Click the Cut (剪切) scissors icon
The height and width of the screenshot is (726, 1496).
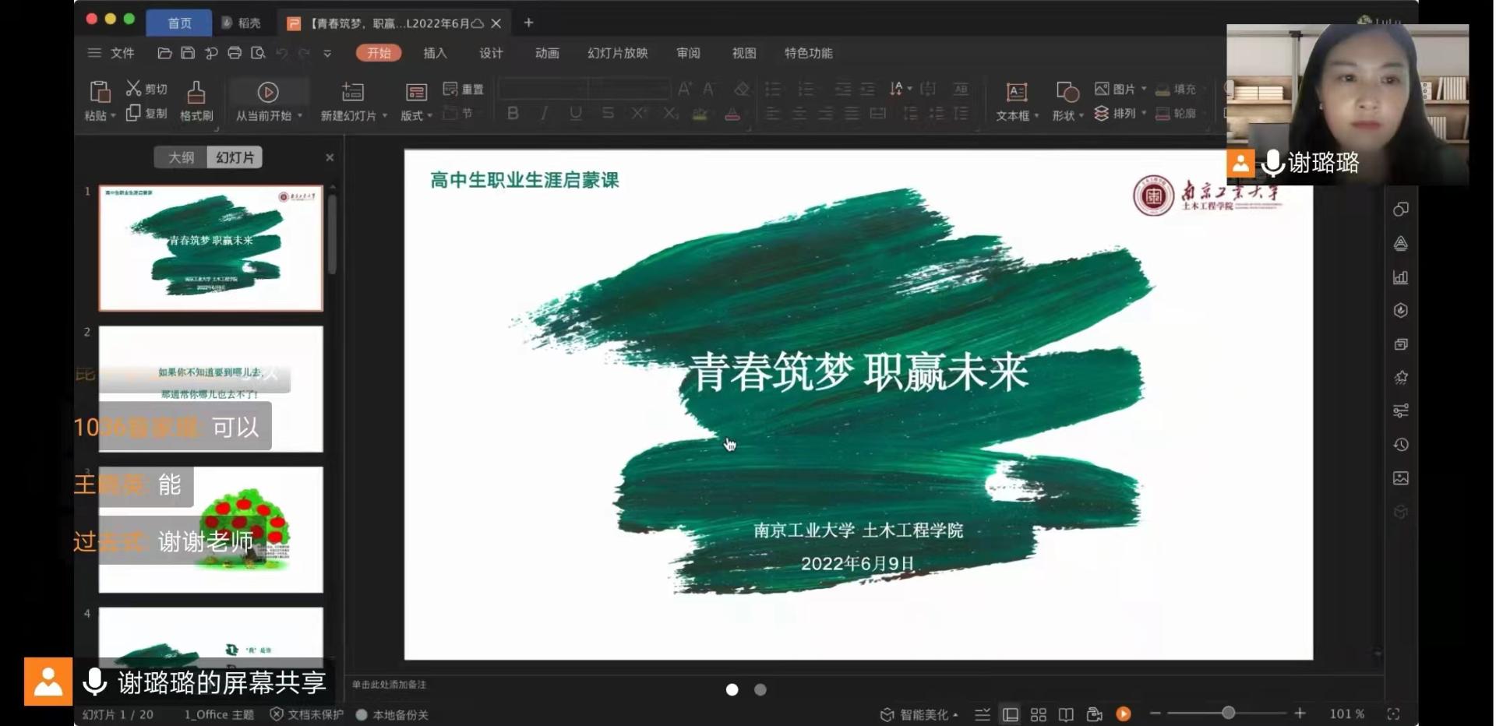[134, 88]
